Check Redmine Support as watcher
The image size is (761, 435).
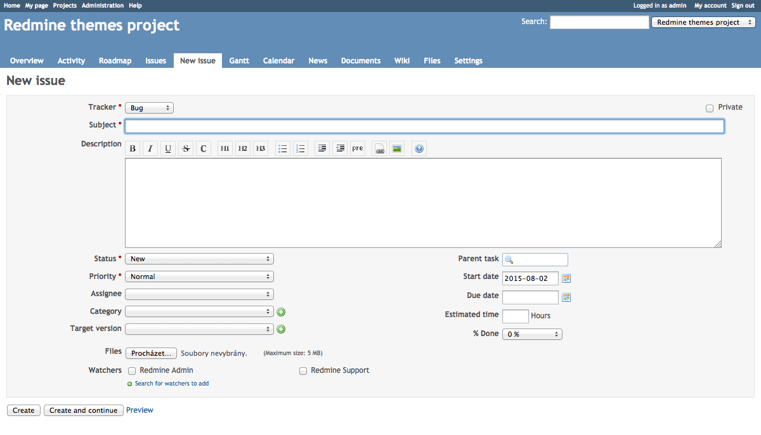[303, 371]
